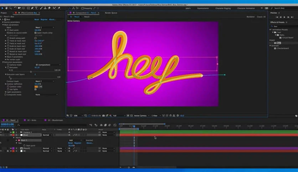Click the Circuit Board preset item

288,38
